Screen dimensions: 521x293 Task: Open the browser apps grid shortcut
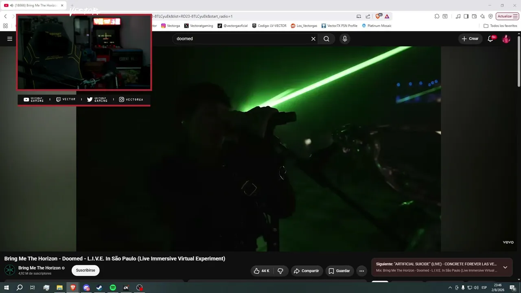click(x=5, y=26)
